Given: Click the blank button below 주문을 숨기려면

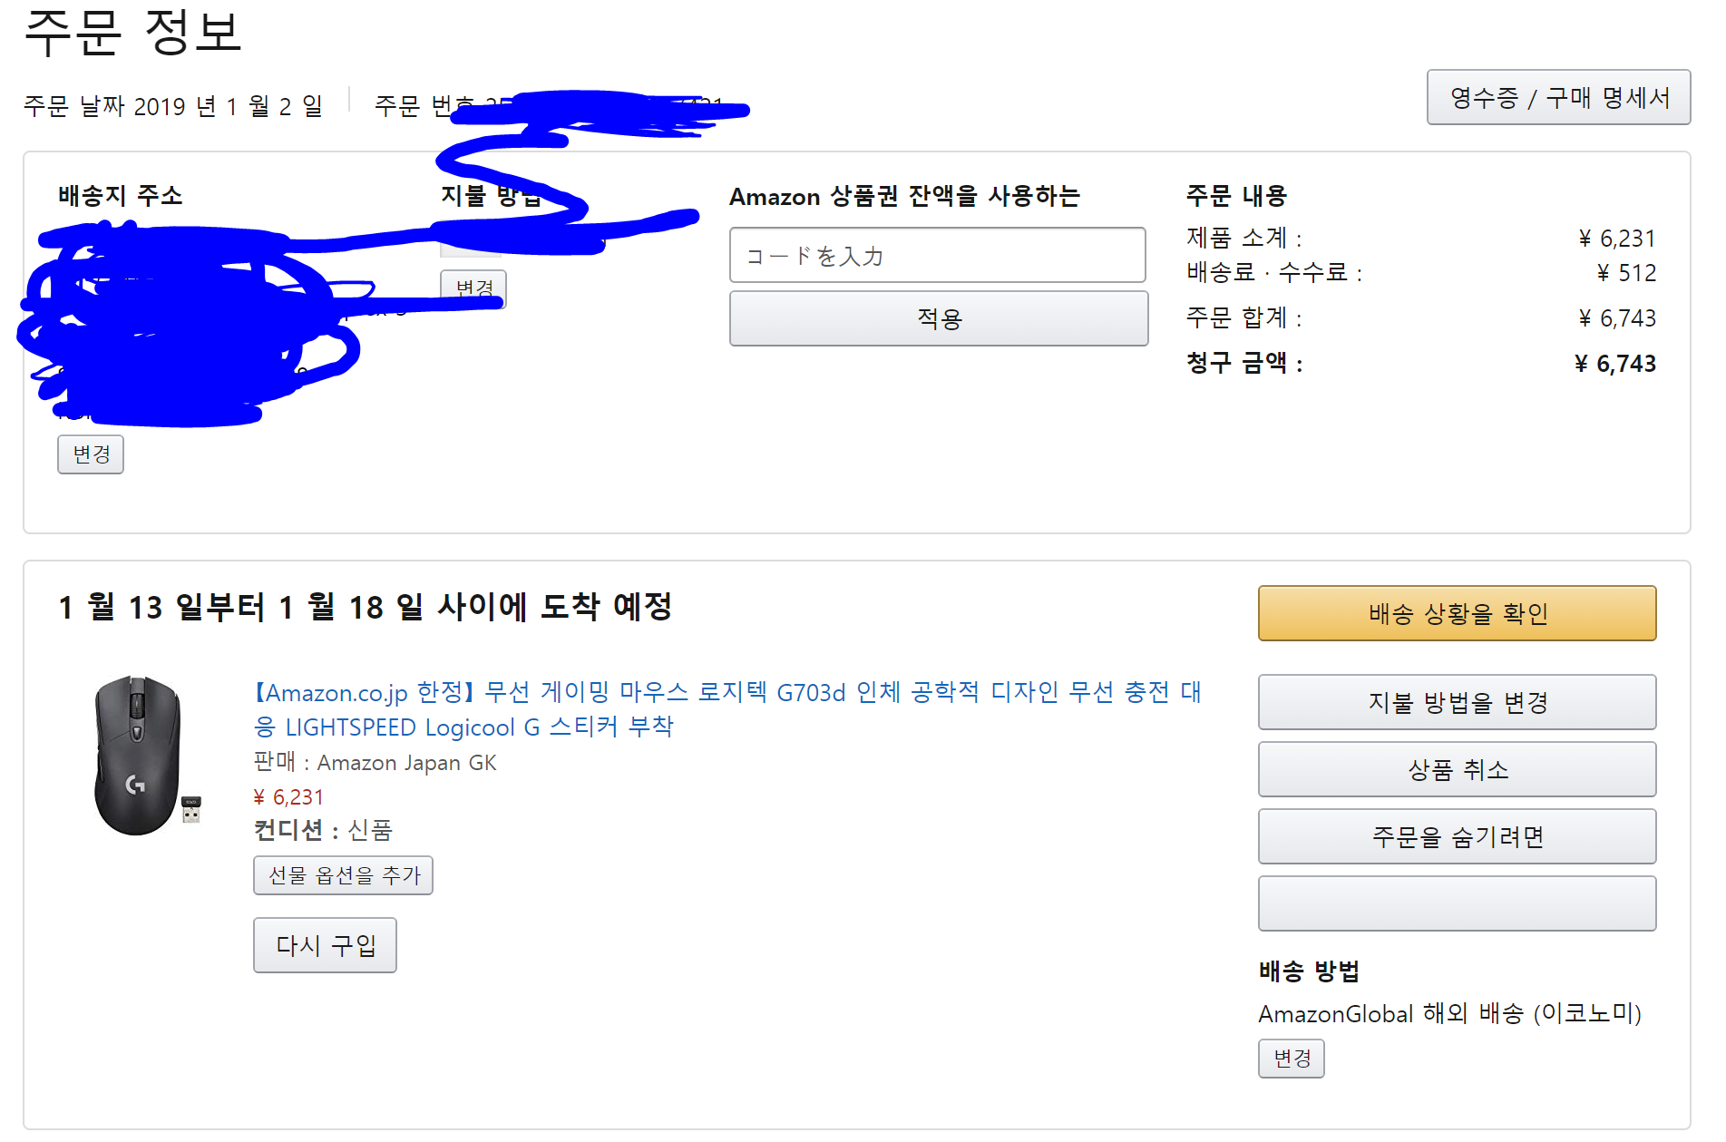Looking at the screenshot, I should pyautogui.click(x=1456, y=903).
